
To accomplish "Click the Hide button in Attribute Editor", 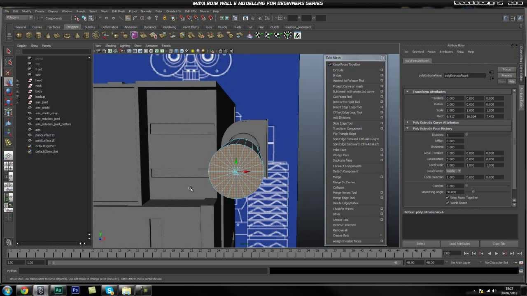I will tap(511, 81).
